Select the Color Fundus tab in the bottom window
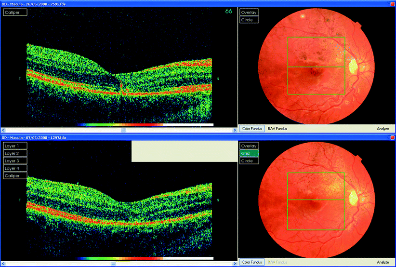396x267 pixels. [x=252, y=262]
